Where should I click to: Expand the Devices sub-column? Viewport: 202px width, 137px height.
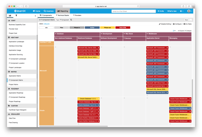[124, 38]
